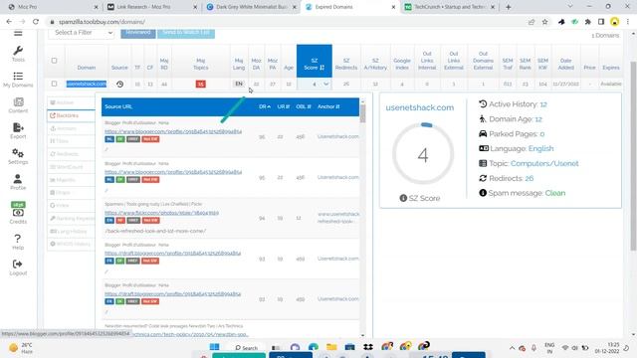Viewport: 637px width, 358px height.
Task: Click the selected usenetshack.com domain cell
Action: click(87, 84)
